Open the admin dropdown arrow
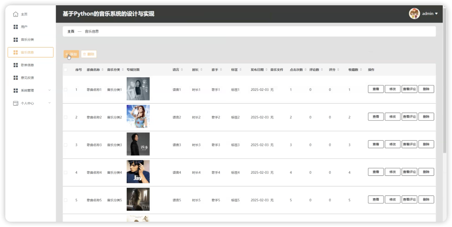The image size is (452, 227). [x=436, y=14]
